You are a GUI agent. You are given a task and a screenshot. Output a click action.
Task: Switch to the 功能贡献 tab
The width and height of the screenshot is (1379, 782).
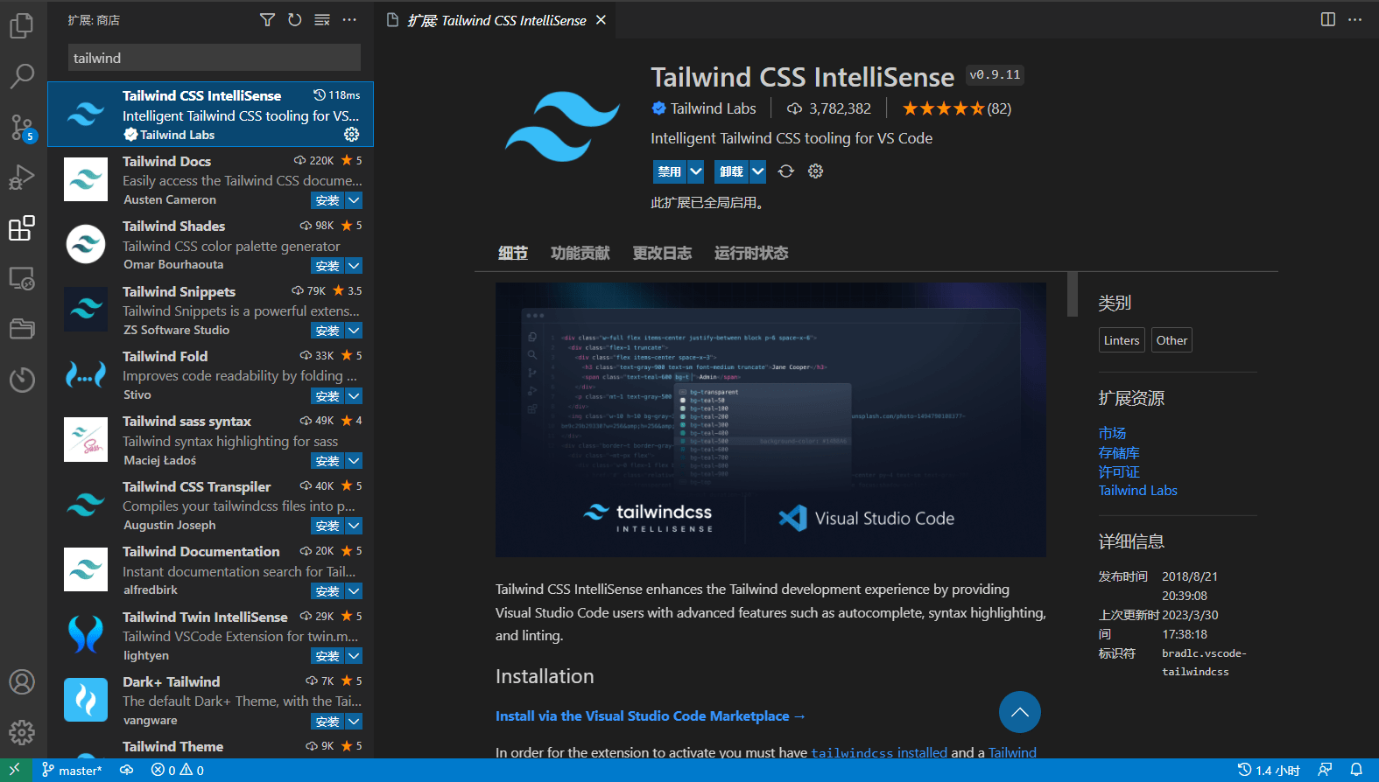pyautogui.click(x=580, y=253)
